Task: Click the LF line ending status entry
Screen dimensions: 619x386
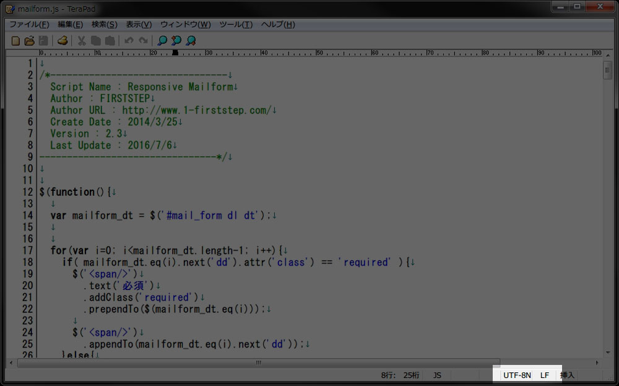Action: click(x=545, y=375)
